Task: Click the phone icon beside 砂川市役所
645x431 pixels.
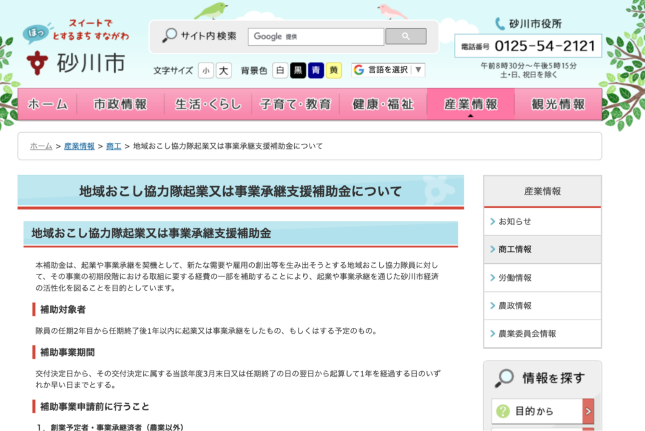Action: point(500,24)
